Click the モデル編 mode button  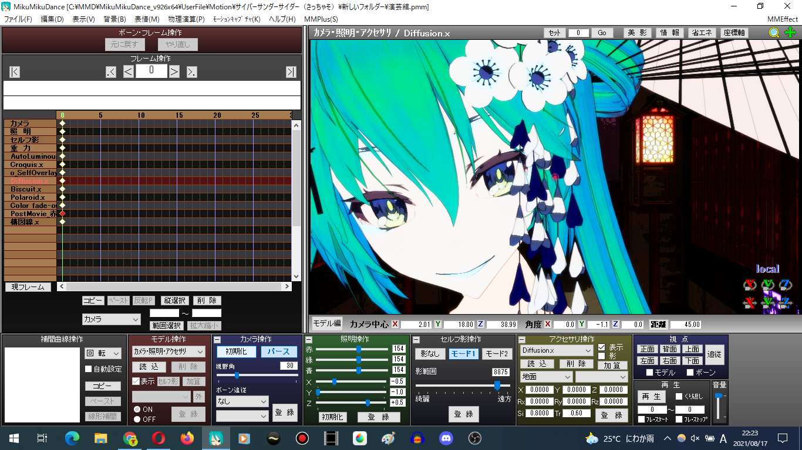(x=326, y=323)
